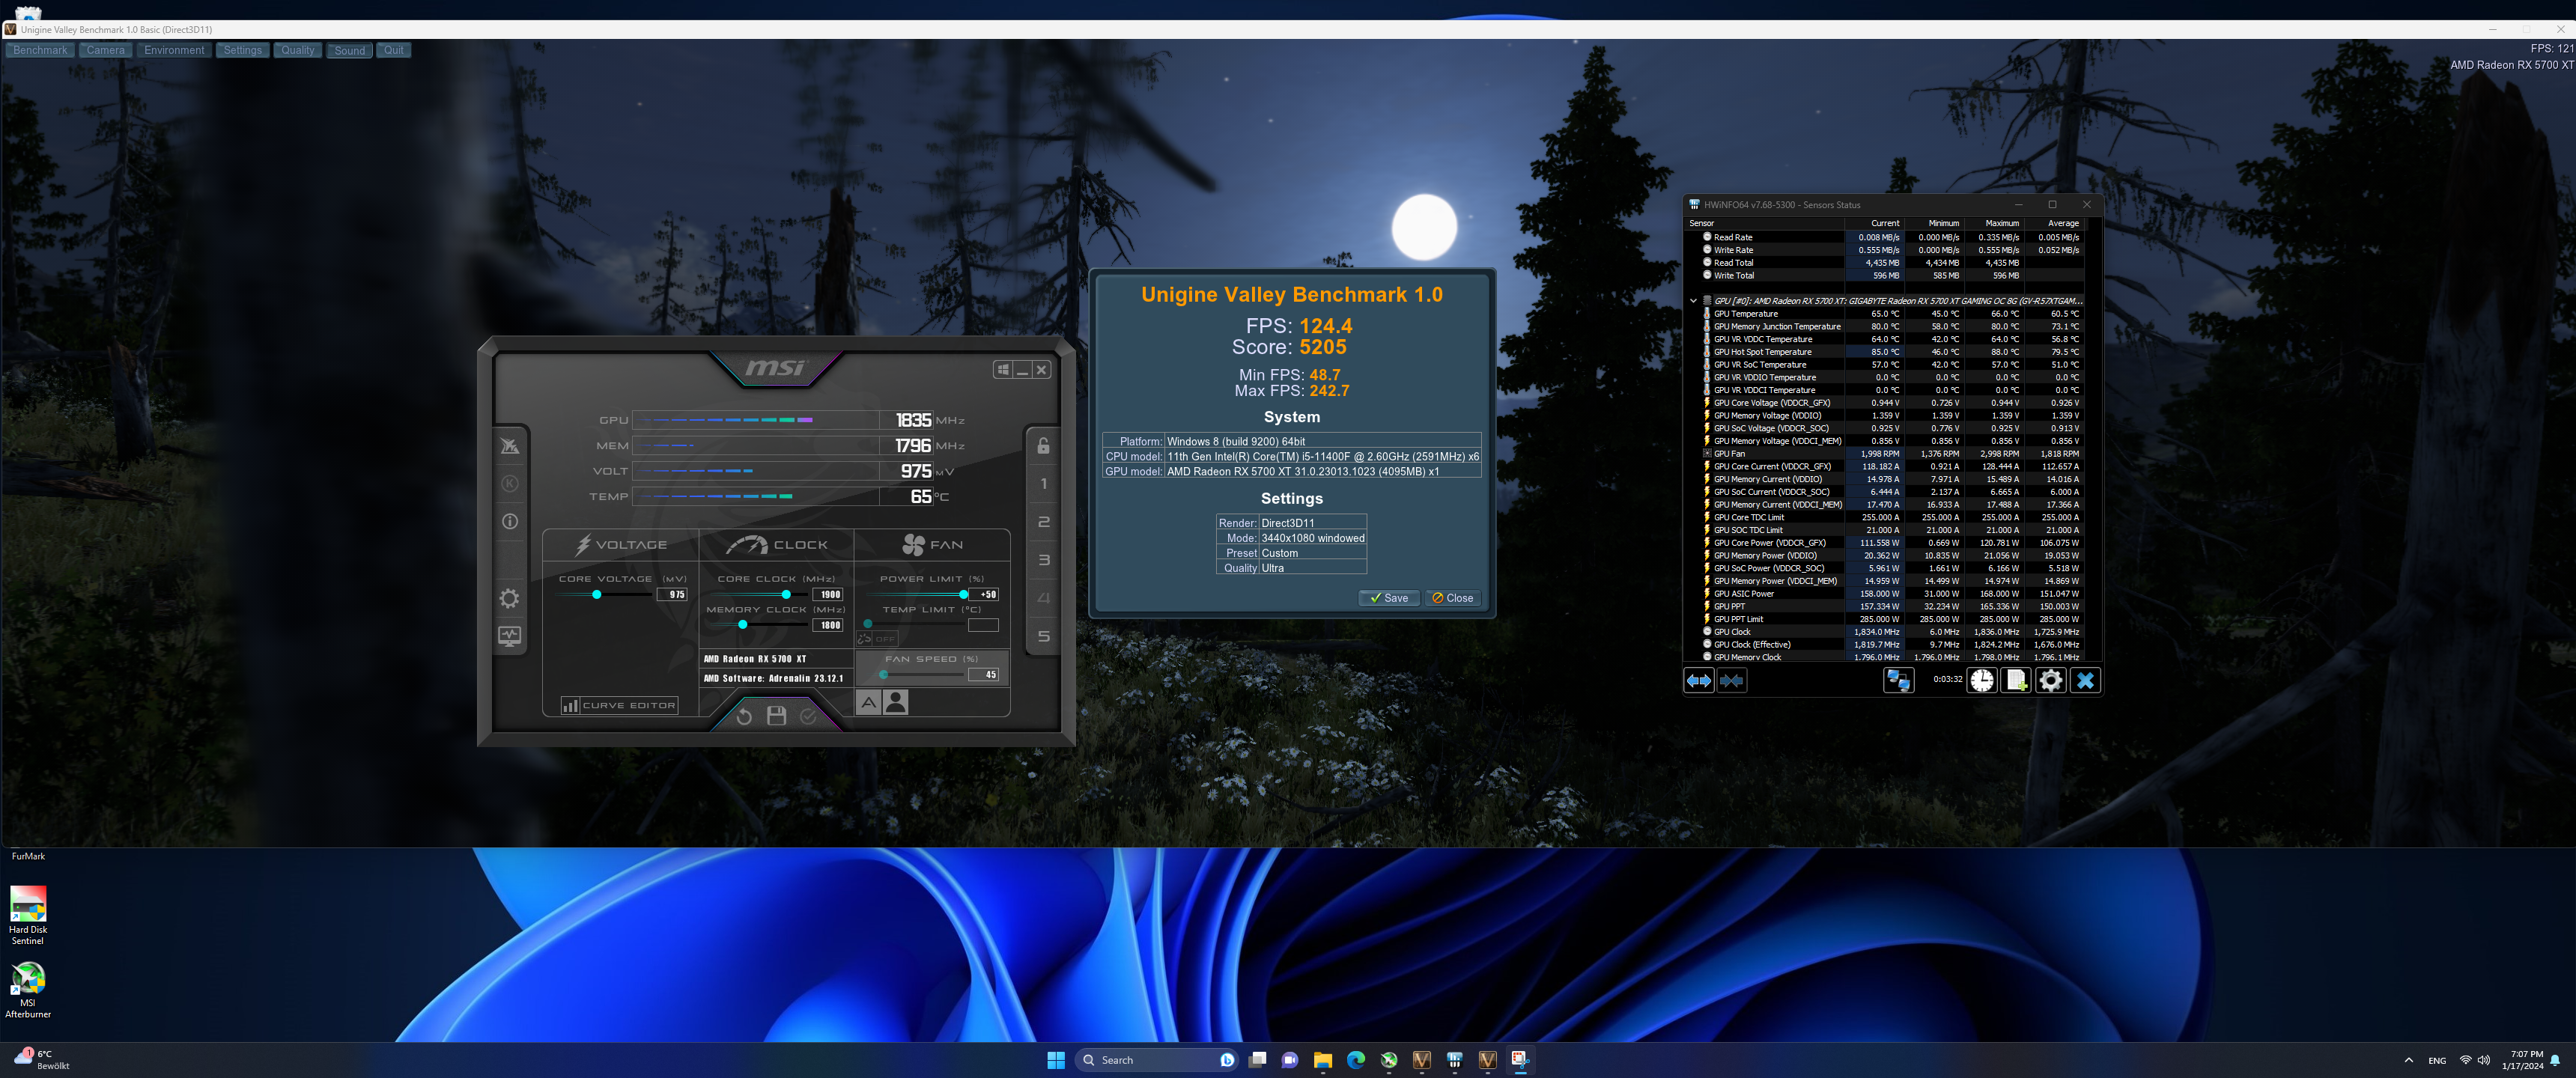
Task: Click the Core Voltage value field
Action: tap(673, 594)
